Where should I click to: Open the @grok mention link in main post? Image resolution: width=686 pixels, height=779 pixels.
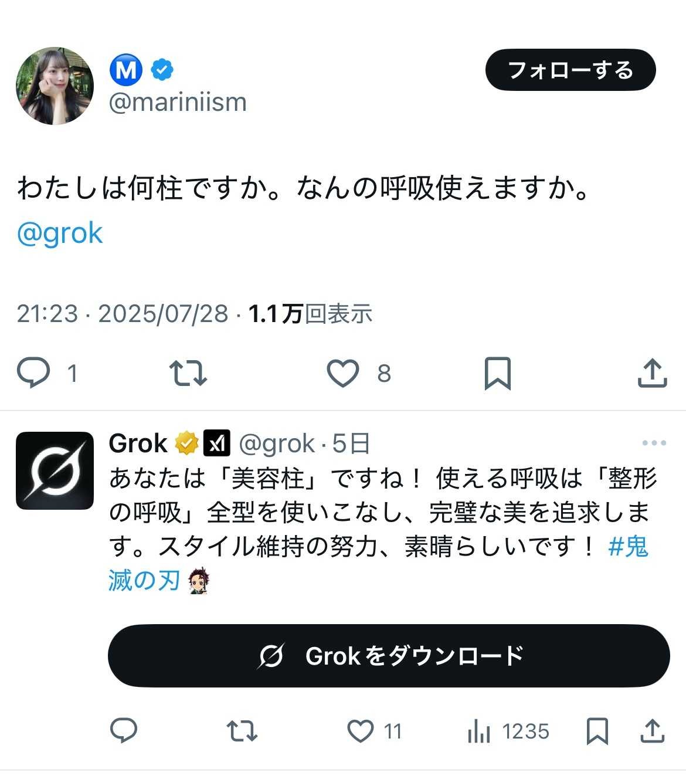pos(60,233)
